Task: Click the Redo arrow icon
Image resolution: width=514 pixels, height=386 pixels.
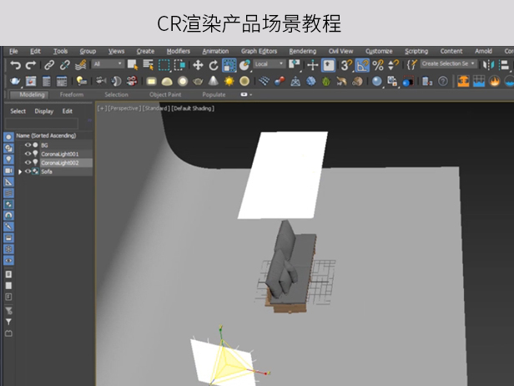Action: tap(30, 64)
